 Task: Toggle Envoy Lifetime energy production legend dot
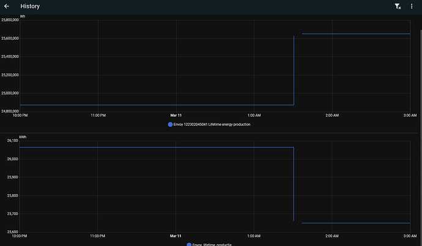coord(170,125)
